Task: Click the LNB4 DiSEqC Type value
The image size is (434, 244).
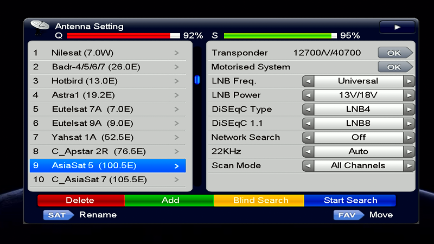Action: click(x=359, y=110)
